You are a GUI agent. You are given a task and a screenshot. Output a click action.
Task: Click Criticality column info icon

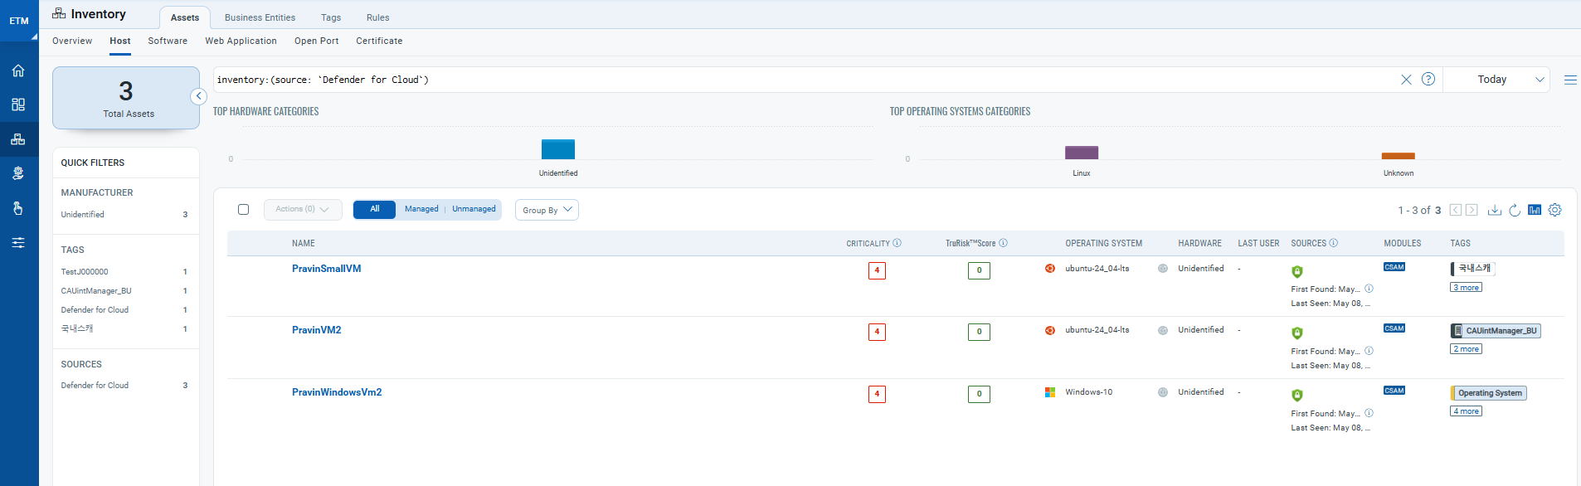click(897, 243)
